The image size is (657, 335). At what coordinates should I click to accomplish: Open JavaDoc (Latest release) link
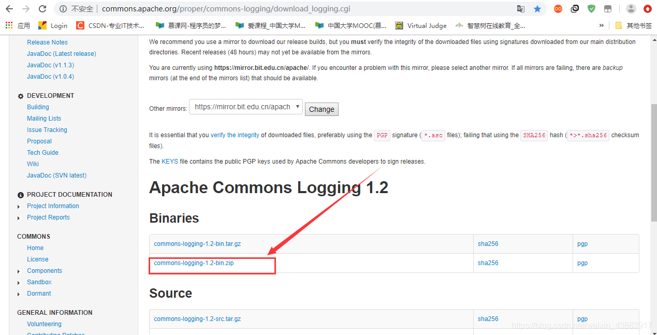click(x=62, y=54)
